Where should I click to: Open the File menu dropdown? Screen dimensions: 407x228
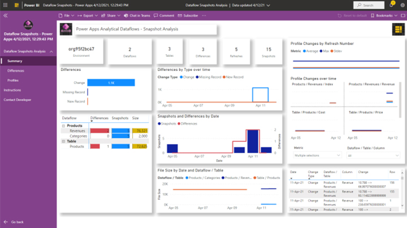point(72,16)
